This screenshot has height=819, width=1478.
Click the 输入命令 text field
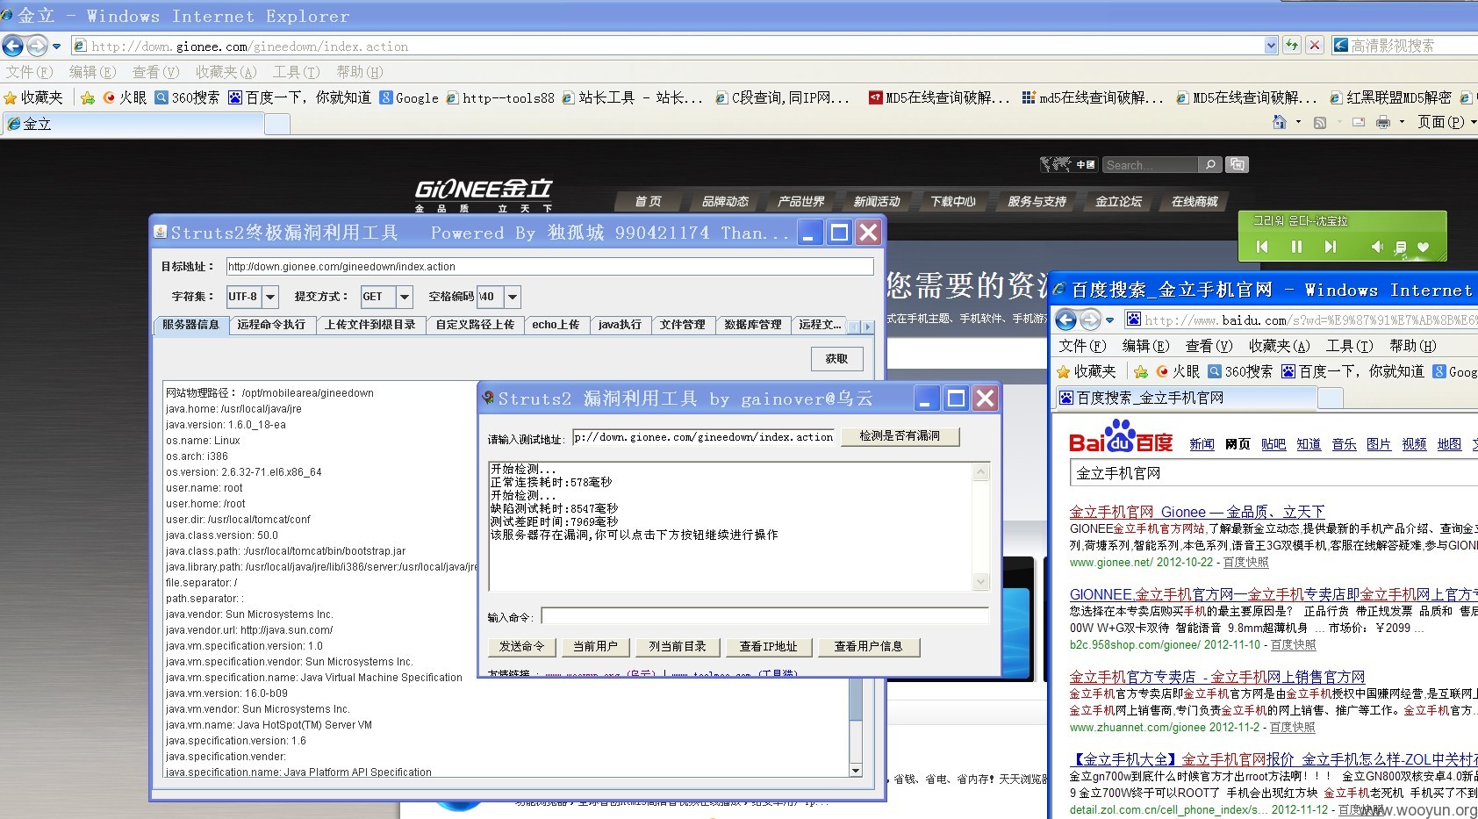pos(765,616)
